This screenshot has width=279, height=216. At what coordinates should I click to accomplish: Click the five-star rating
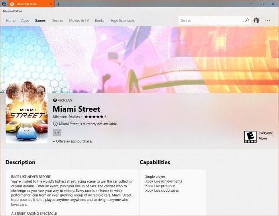tap(93, 117)
